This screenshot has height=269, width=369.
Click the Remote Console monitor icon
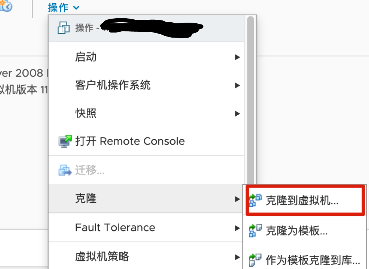click(x=65, y=141)
